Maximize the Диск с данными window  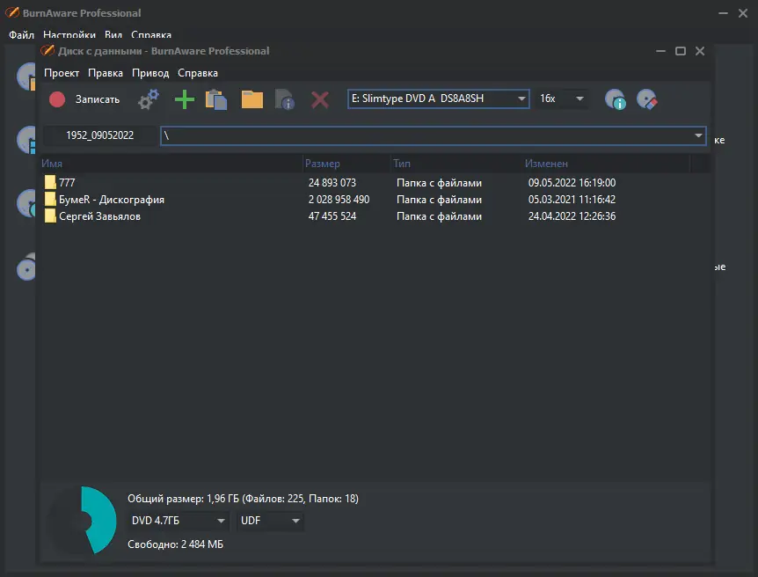680,51
